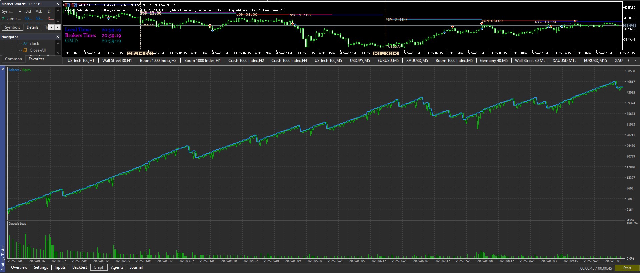Click the Balance legend label on graph
Screen dimensions: 640x273
(14, 70)
